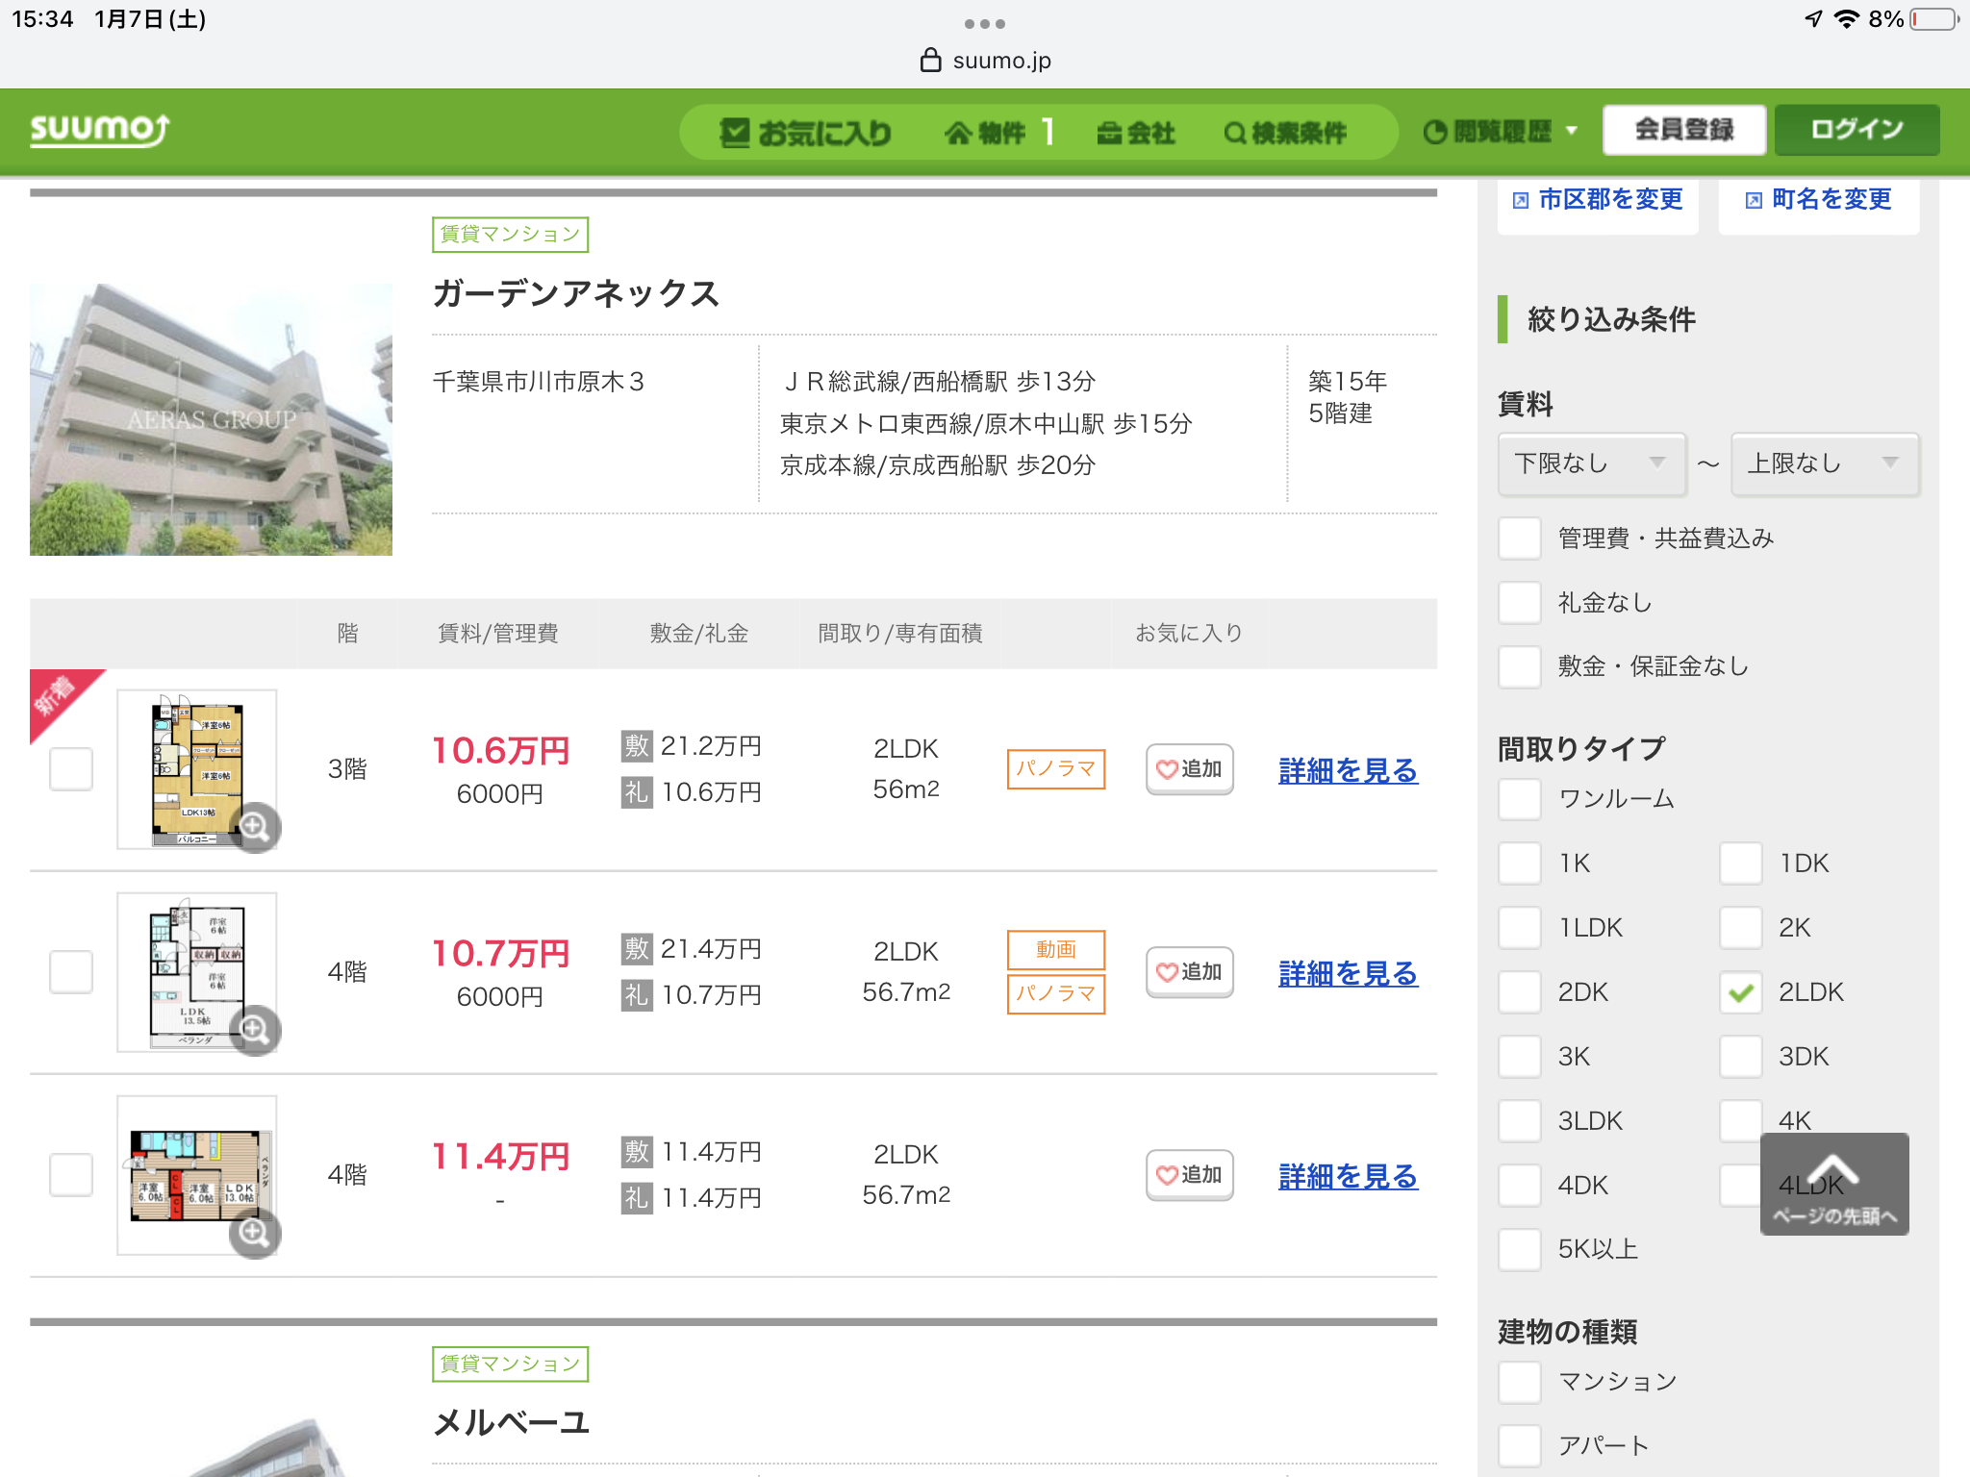Select checkbox for 10.6万円 listing
This screenshot has width=1970, height=1477.
[71, 769]
